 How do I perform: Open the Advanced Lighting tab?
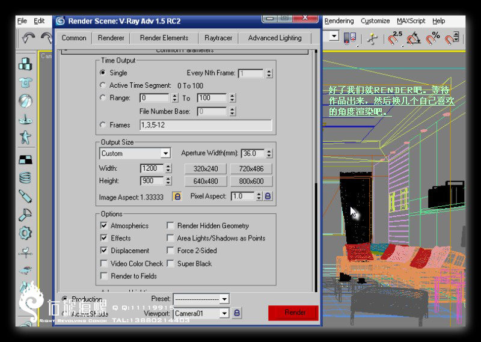pyautogui.click(x=275, y=38)
